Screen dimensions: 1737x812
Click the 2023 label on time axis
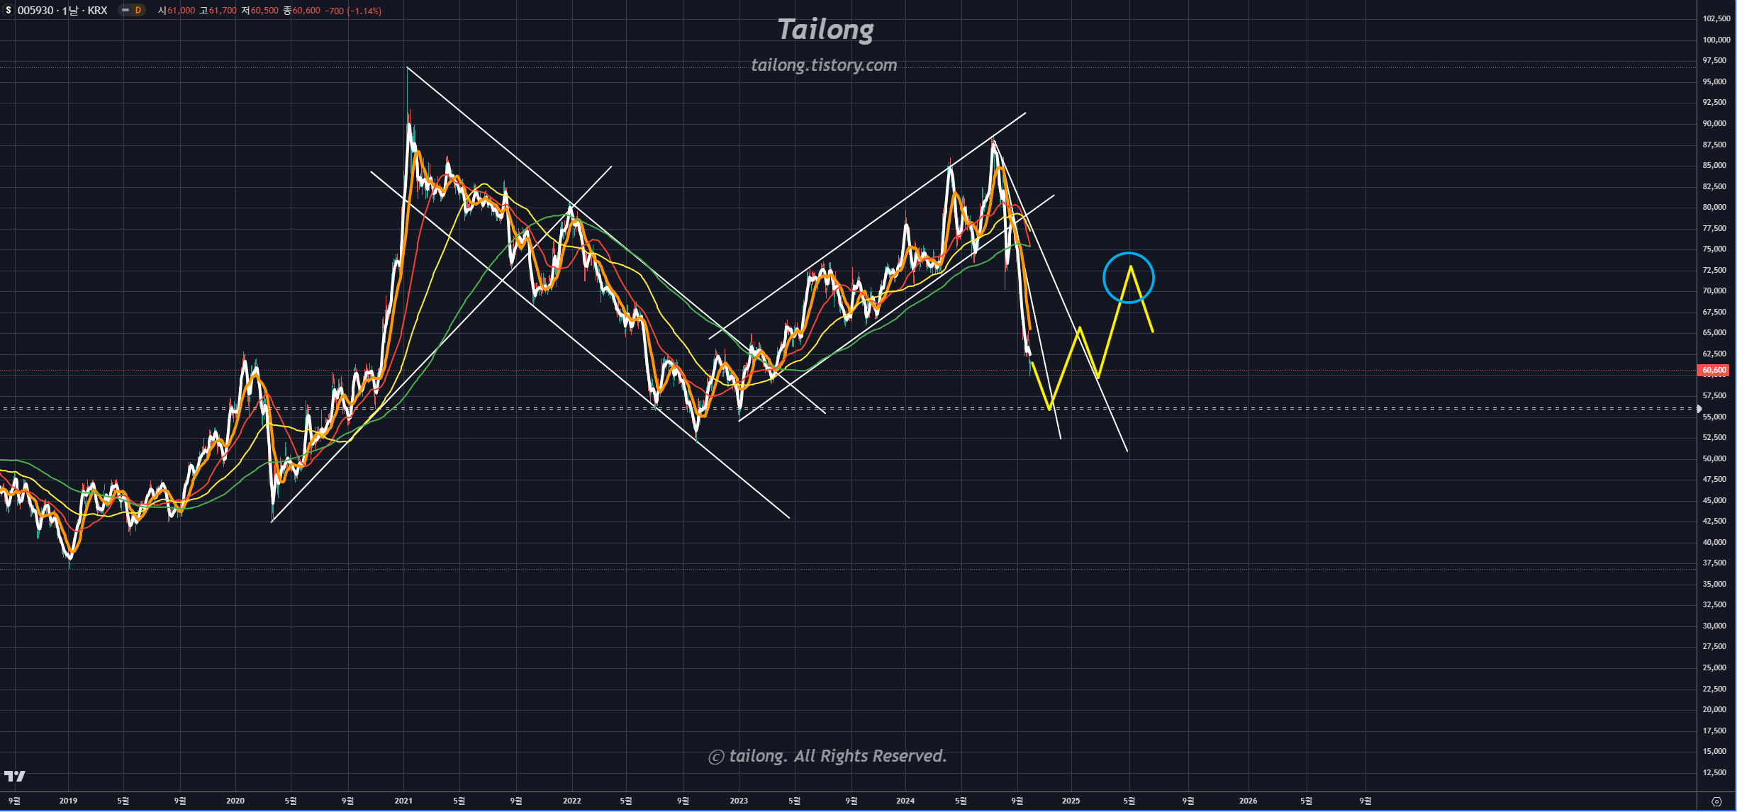click(x=739, y=801)
